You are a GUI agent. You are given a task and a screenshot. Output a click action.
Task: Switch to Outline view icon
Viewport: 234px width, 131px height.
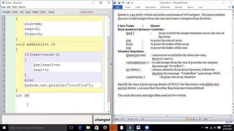click(x=197, y=119)
